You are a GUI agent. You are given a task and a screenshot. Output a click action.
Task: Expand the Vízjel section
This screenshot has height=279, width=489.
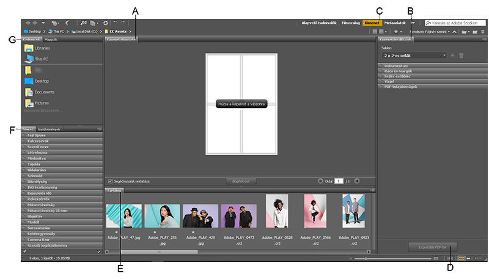tap(433, 81)
